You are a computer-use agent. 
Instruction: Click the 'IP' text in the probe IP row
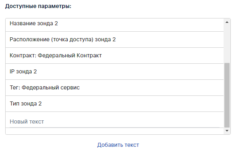tap(12, 71)
